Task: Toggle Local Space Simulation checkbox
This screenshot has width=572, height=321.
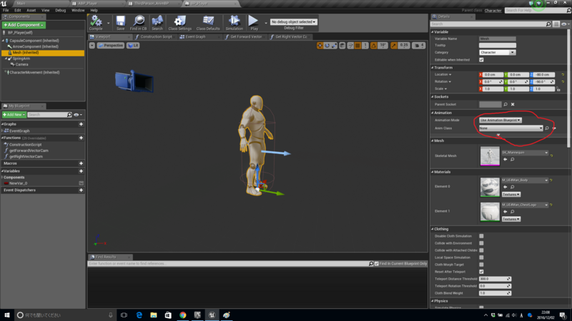Action: click(481, 258)
